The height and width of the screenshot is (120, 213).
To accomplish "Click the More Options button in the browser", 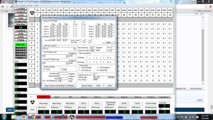I will click(196, 88).
